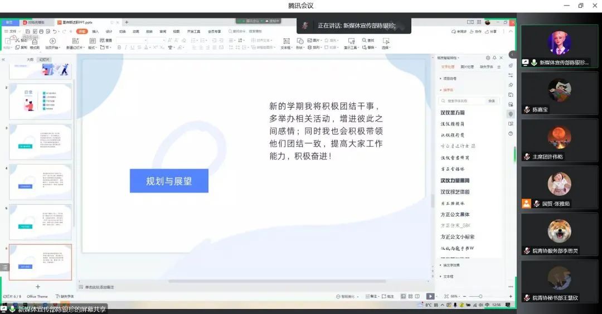Screen dimensions: 602x314
Task: Switch to 图片处理 tab in right panel
Action: (x=467, y=67)
